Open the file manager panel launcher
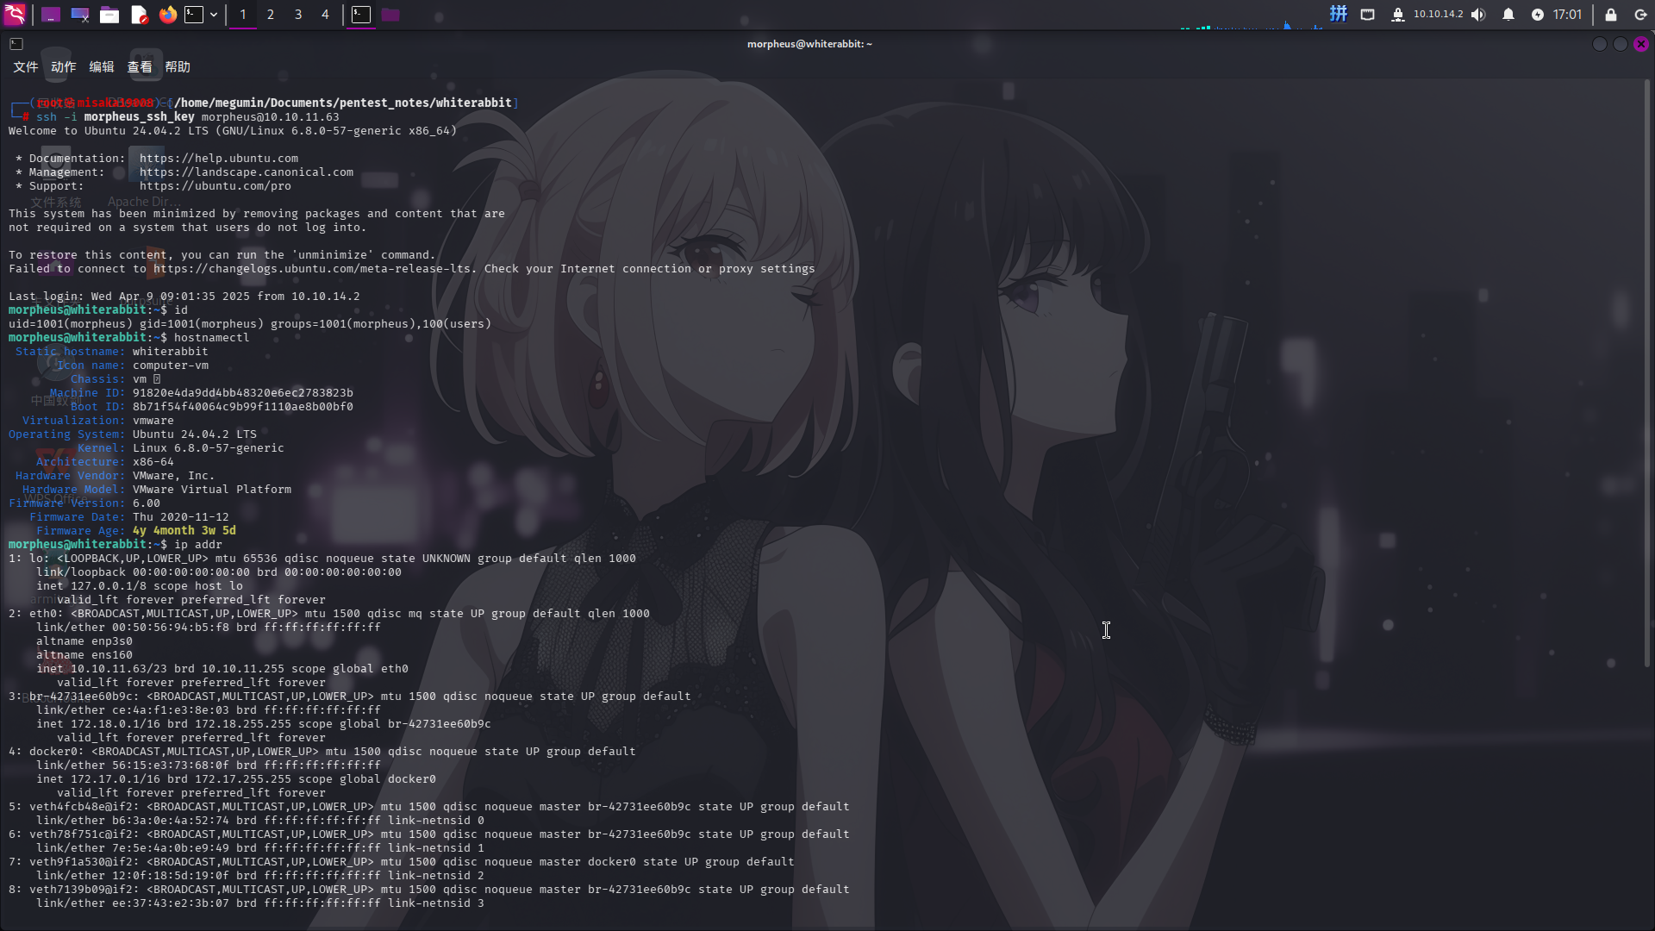 coord(109,15)
